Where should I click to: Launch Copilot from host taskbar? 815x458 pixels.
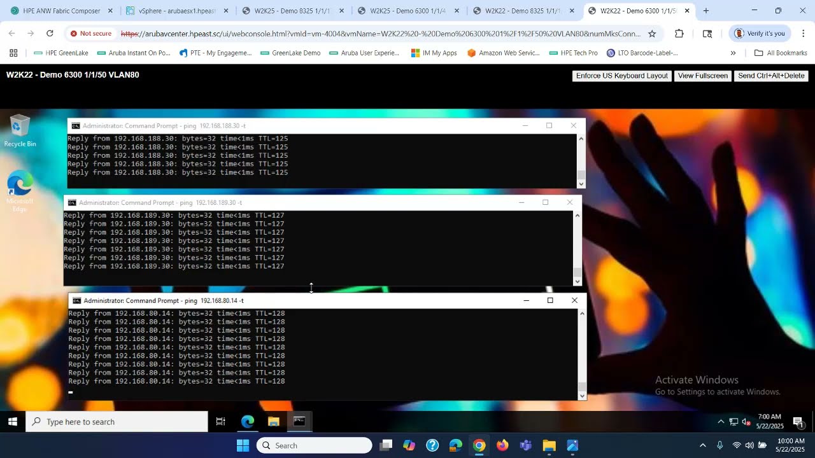pyautogui.click(x=409, y=445)
